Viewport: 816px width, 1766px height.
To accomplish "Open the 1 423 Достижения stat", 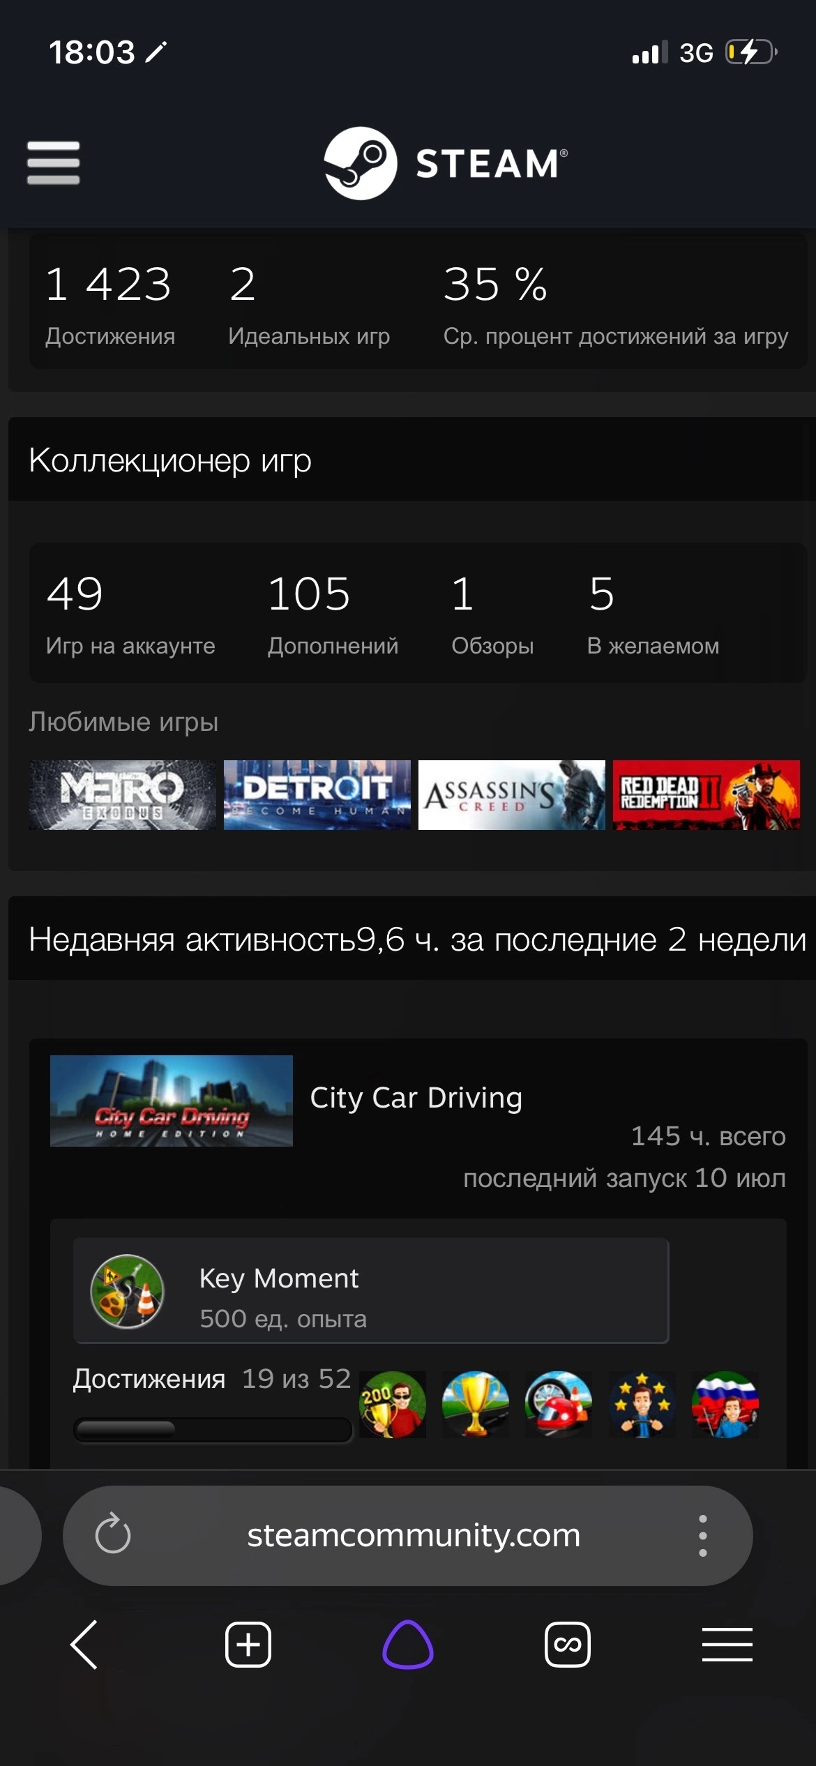I will pyautogui.click(x=110, y=305).
